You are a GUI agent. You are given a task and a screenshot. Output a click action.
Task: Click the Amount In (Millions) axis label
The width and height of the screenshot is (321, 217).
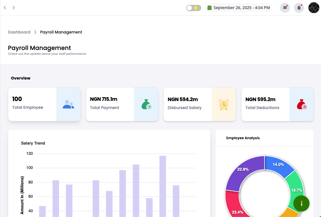click(x=22, y=195)
